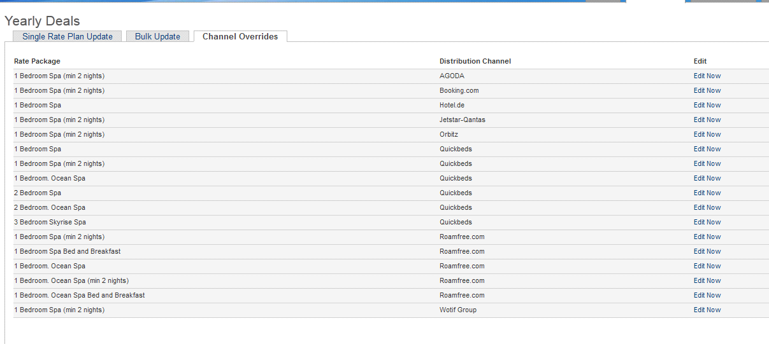The width and height of the screenshot is (769, 344).
Task: Click the Hotel.de channel cell
Action: click(x=452, y=105)
